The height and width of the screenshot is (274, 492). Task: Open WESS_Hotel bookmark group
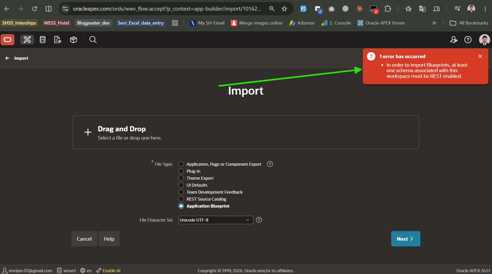[x=56, y=23]
